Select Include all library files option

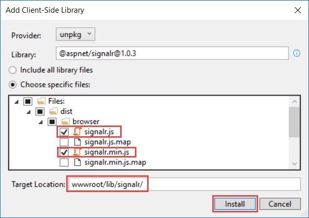(13, 70)
